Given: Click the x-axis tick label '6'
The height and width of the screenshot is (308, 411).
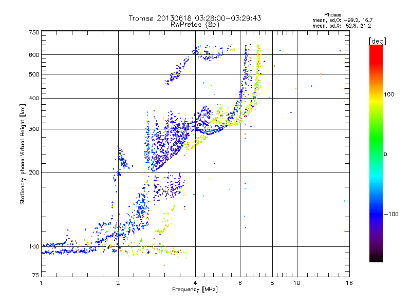Looking at the screenshot, I should click(240, 283).
